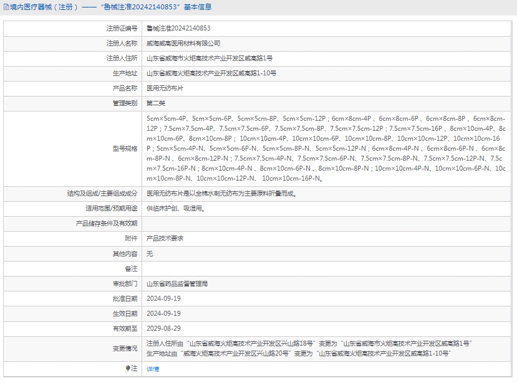Click the management category value 第二类
This screenshot has height=383, width=517.
tap(156, 103)
